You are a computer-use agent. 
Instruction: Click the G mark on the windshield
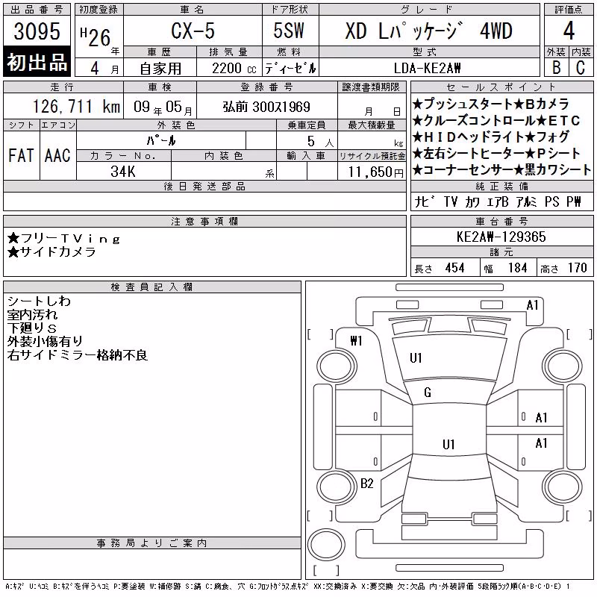pyautogui.click(x=428, y=393)
